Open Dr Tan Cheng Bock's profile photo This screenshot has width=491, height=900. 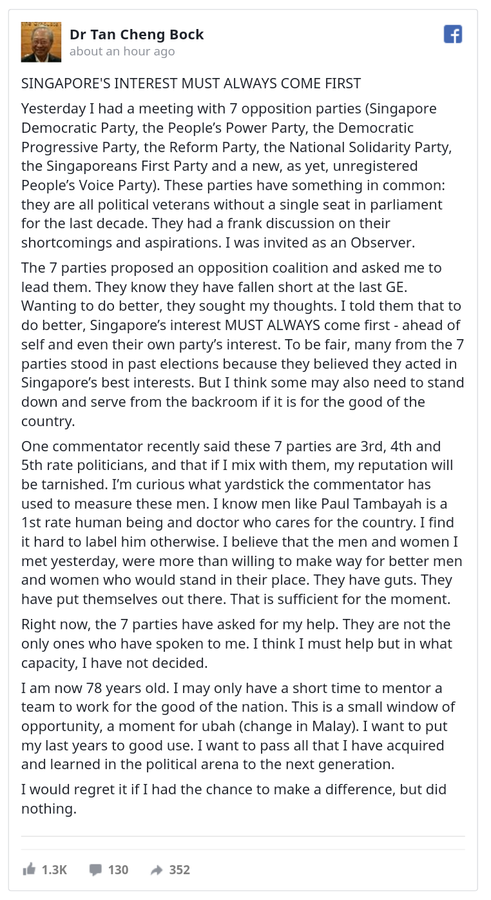tap(41, 42)
